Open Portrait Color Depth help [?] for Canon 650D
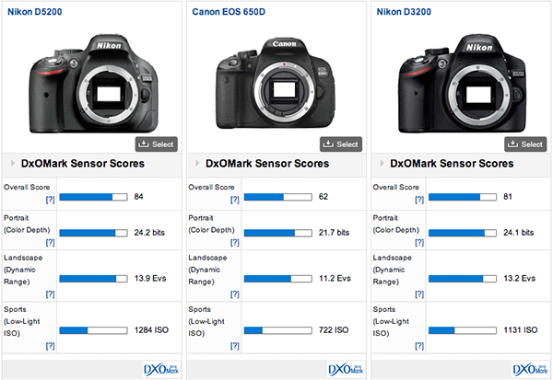This screenshot has height=380, width=553. coord(234,242)
